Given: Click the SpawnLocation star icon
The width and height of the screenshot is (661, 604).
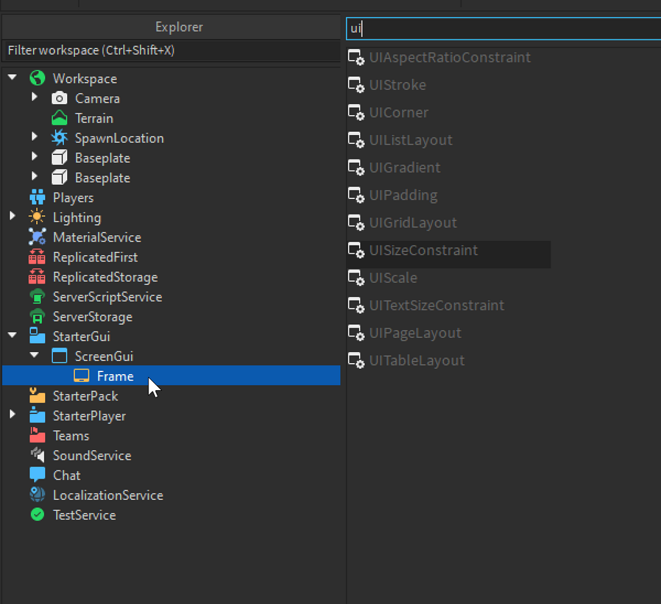Looking at the screenshot, I should point(59,138).
